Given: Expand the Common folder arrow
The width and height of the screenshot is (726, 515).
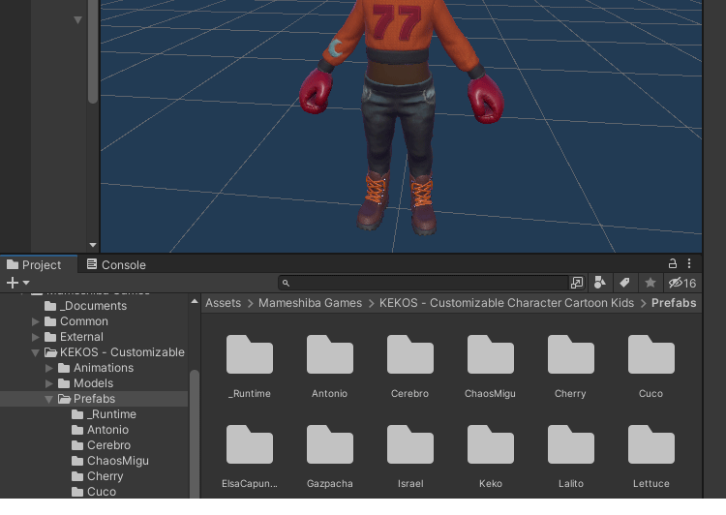Looking at the screenshot, I should click(x=35, y=321).
